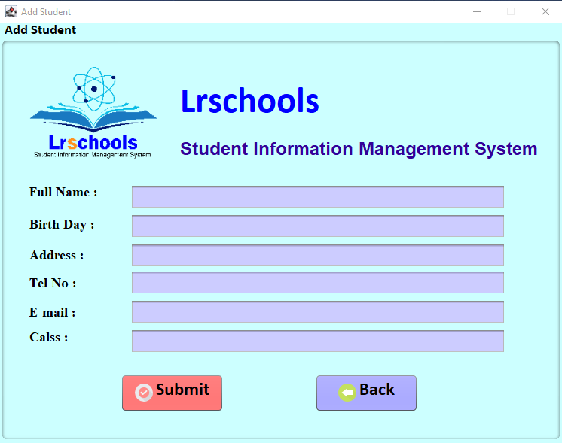The height and width of the screenshot is (443, 562).
Task: Submit the new student form
Action: (x=172, y=393)
